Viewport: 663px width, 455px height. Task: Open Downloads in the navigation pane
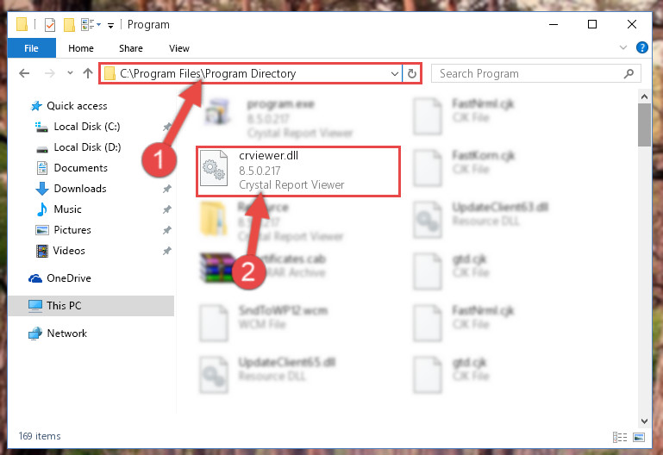pyautogui.click(x=80, y=189)
